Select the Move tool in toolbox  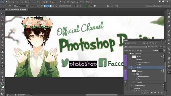pyautogui.click(x=2, y=14)
